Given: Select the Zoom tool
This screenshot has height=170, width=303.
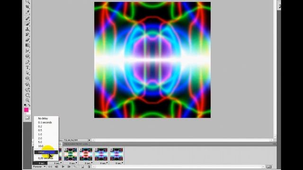Looking at the screenshot, I should coord(27,100).
